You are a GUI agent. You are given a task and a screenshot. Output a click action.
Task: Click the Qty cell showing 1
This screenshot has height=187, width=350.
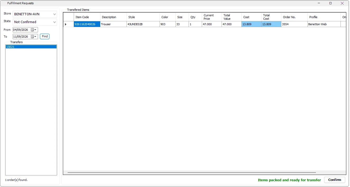pos(195,24)
